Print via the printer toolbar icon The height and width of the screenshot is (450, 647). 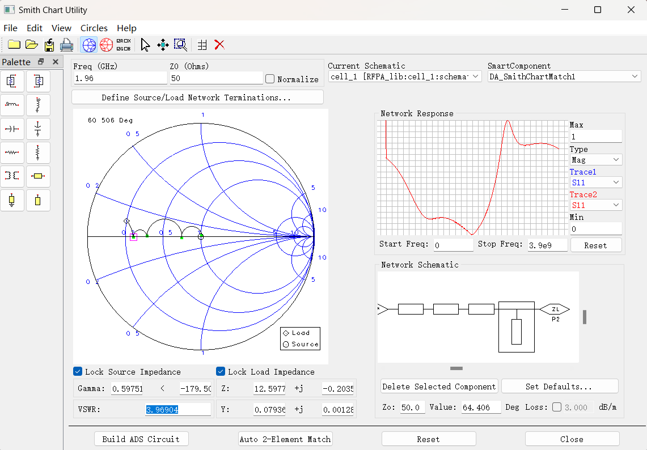coord(66,45)
